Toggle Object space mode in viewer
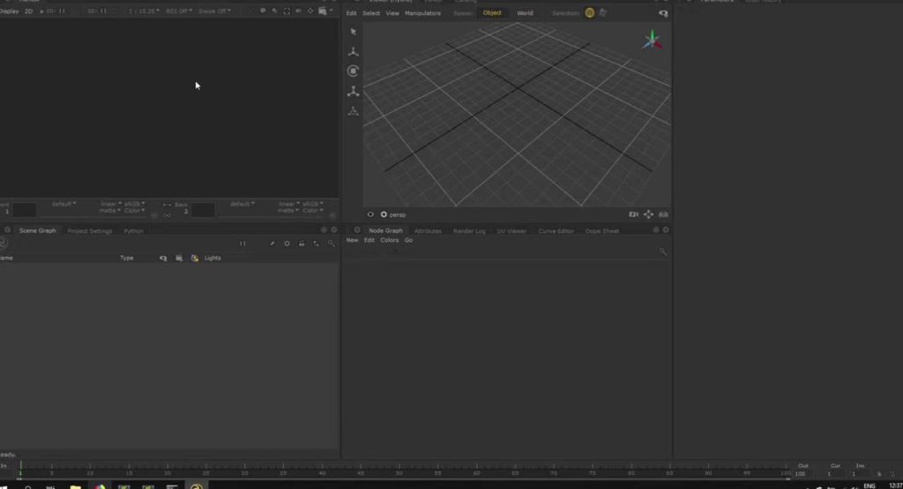903x489 pixels. tap(492, 13)
